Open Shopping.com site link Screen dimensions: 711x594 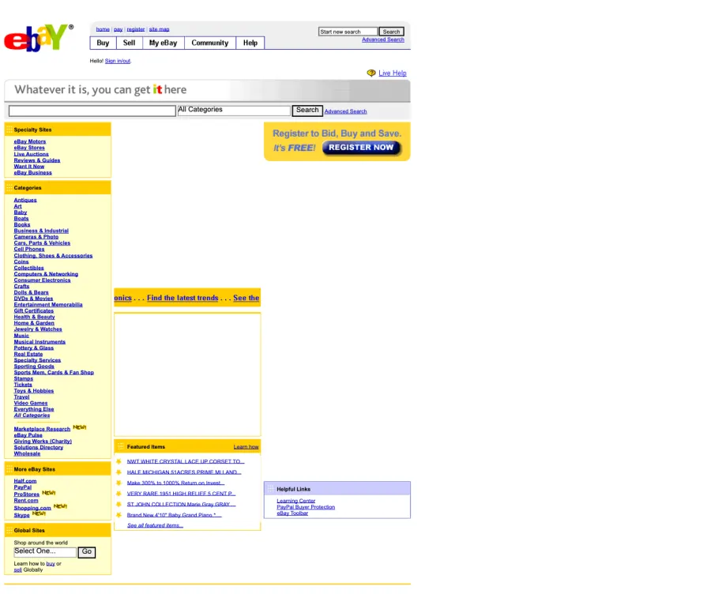(x=32, y=509)
